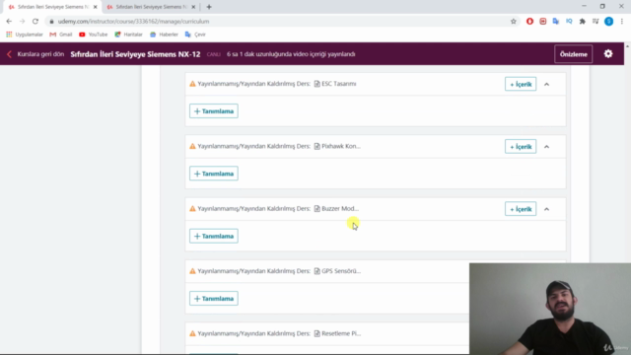The width and height of the screenshot is (631, 355).
Task: Open the Haritalar bookmark
Action: click(x=129, y=35)
